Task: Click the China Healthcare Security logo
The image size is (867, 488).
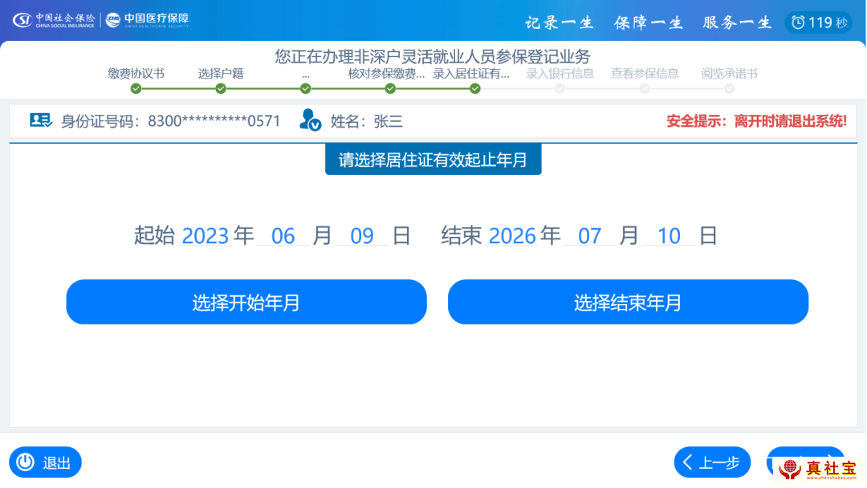Action: [x=148, y=19]
